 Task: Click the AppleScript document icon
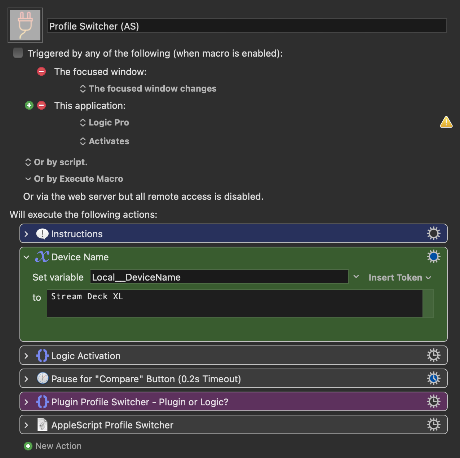coord(43,425)
